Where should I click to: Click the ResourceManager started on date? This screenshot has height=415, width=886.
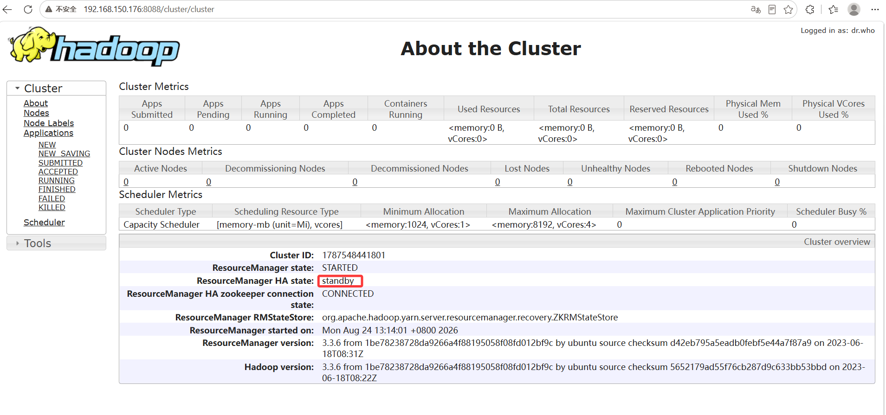(390, 330)
